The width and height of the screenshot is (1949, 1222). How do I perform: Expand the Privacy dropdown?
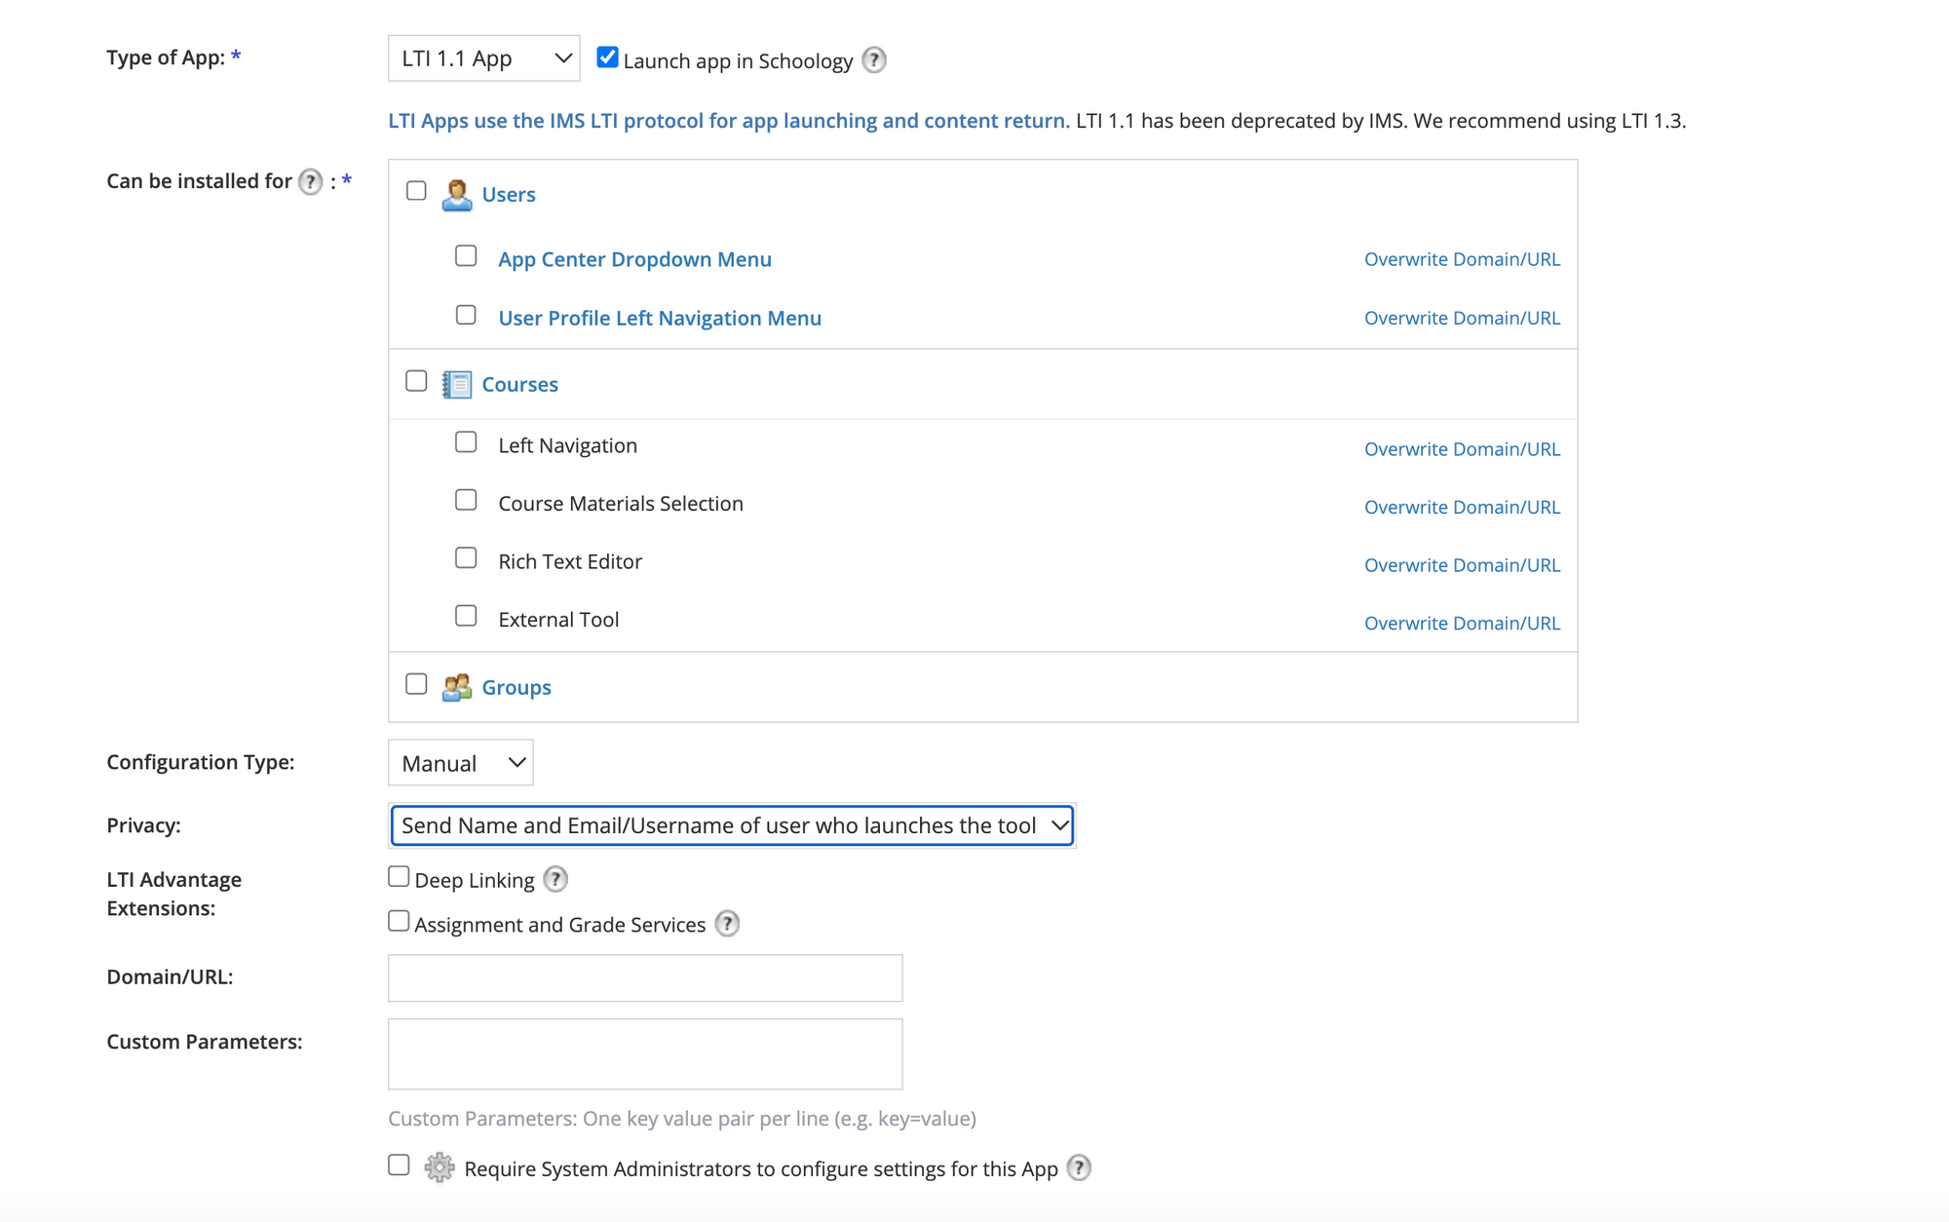coord(731,826)
